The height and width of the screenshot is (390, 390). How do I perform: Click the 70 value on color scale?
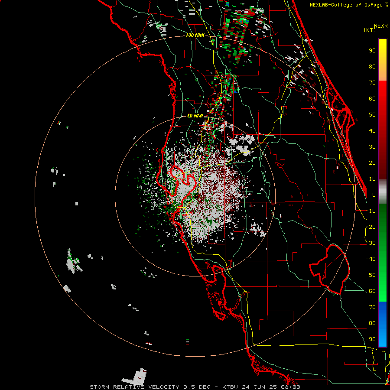(372, 83)
